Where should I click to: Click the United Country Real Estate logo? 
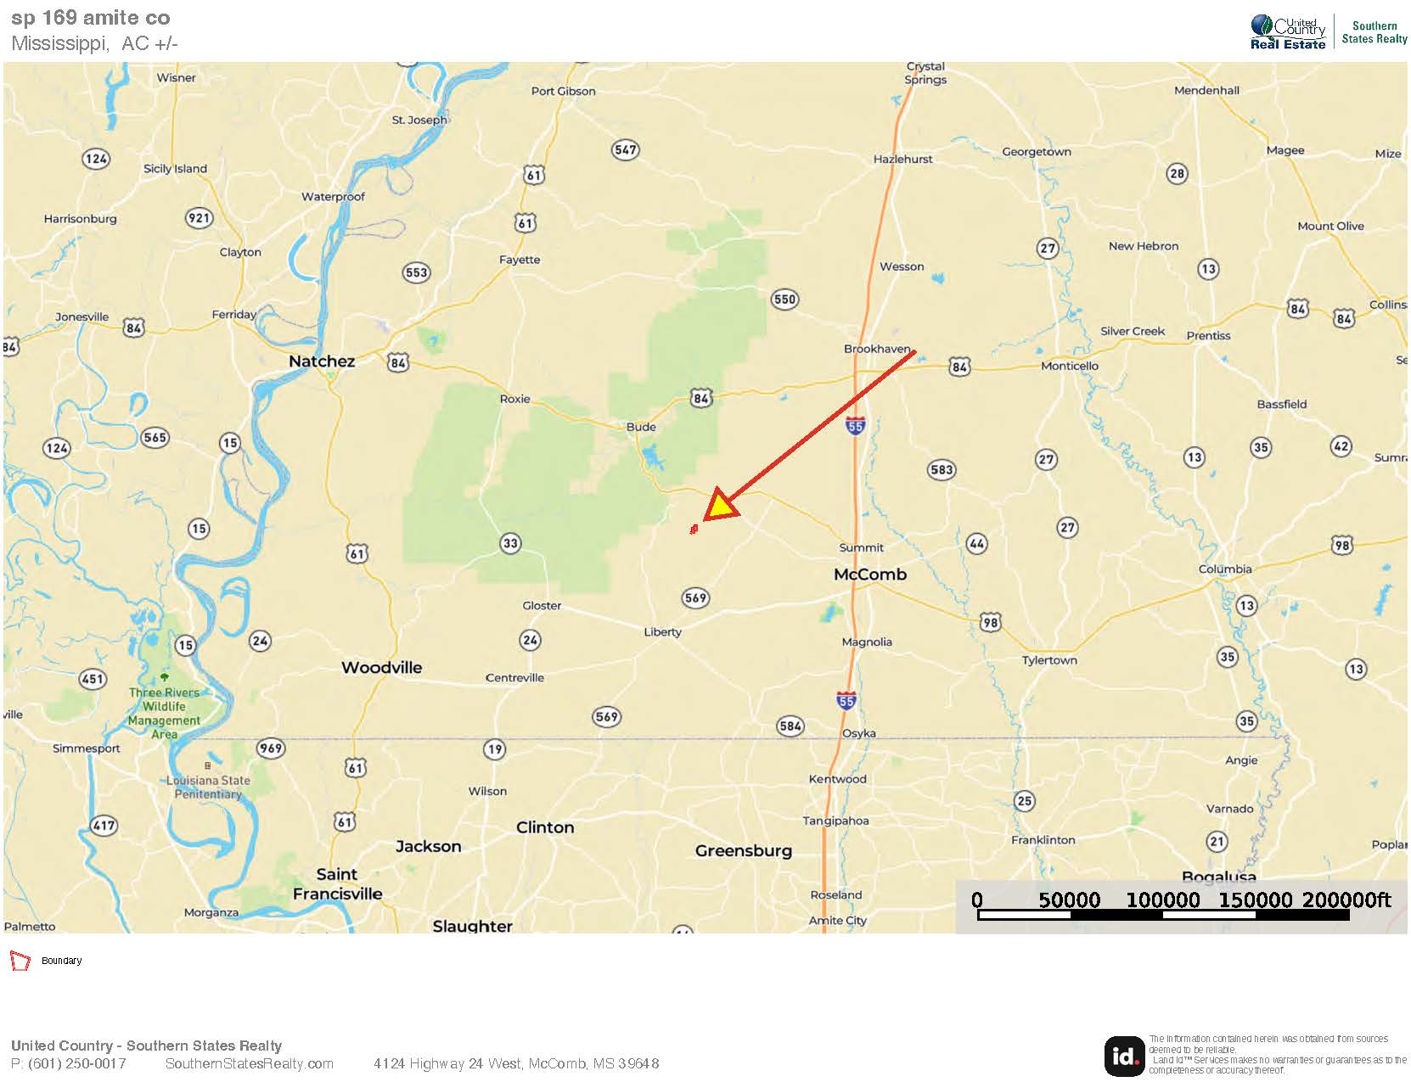[1287, 32]
